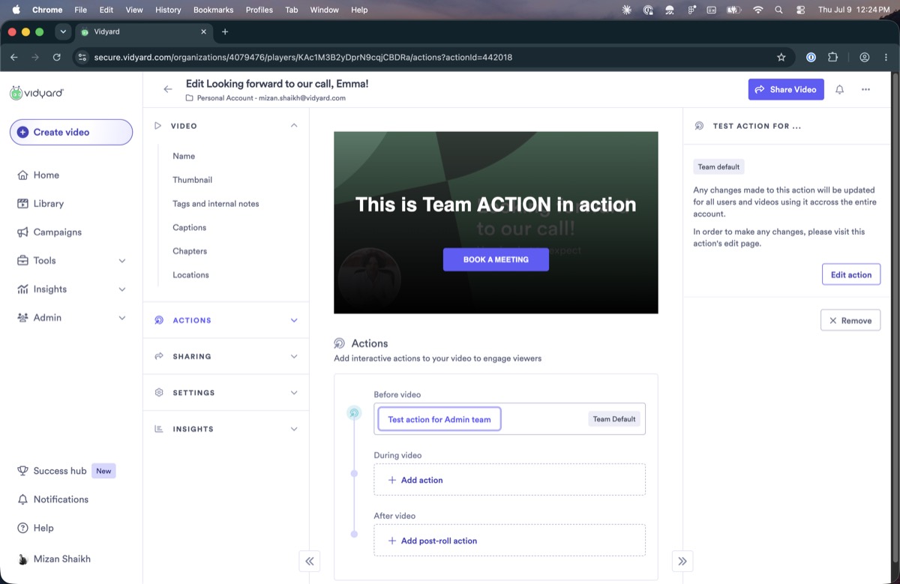
Task: Add a during-video action
Action: click(x=510, y=480)
